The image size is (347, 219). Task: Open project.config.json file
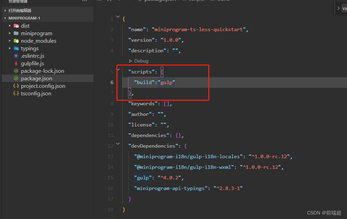coord(43,86)
